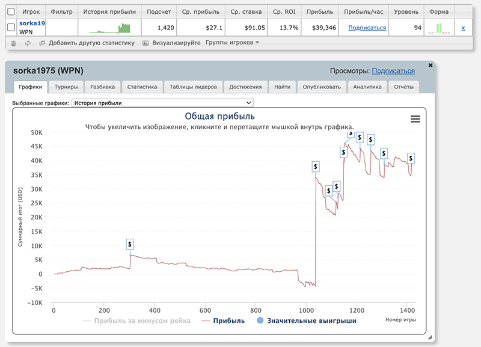The height and width of the screenshot is (347, 481).
Task: Check the sorka19 row checkbox
Action: point(11,27)
